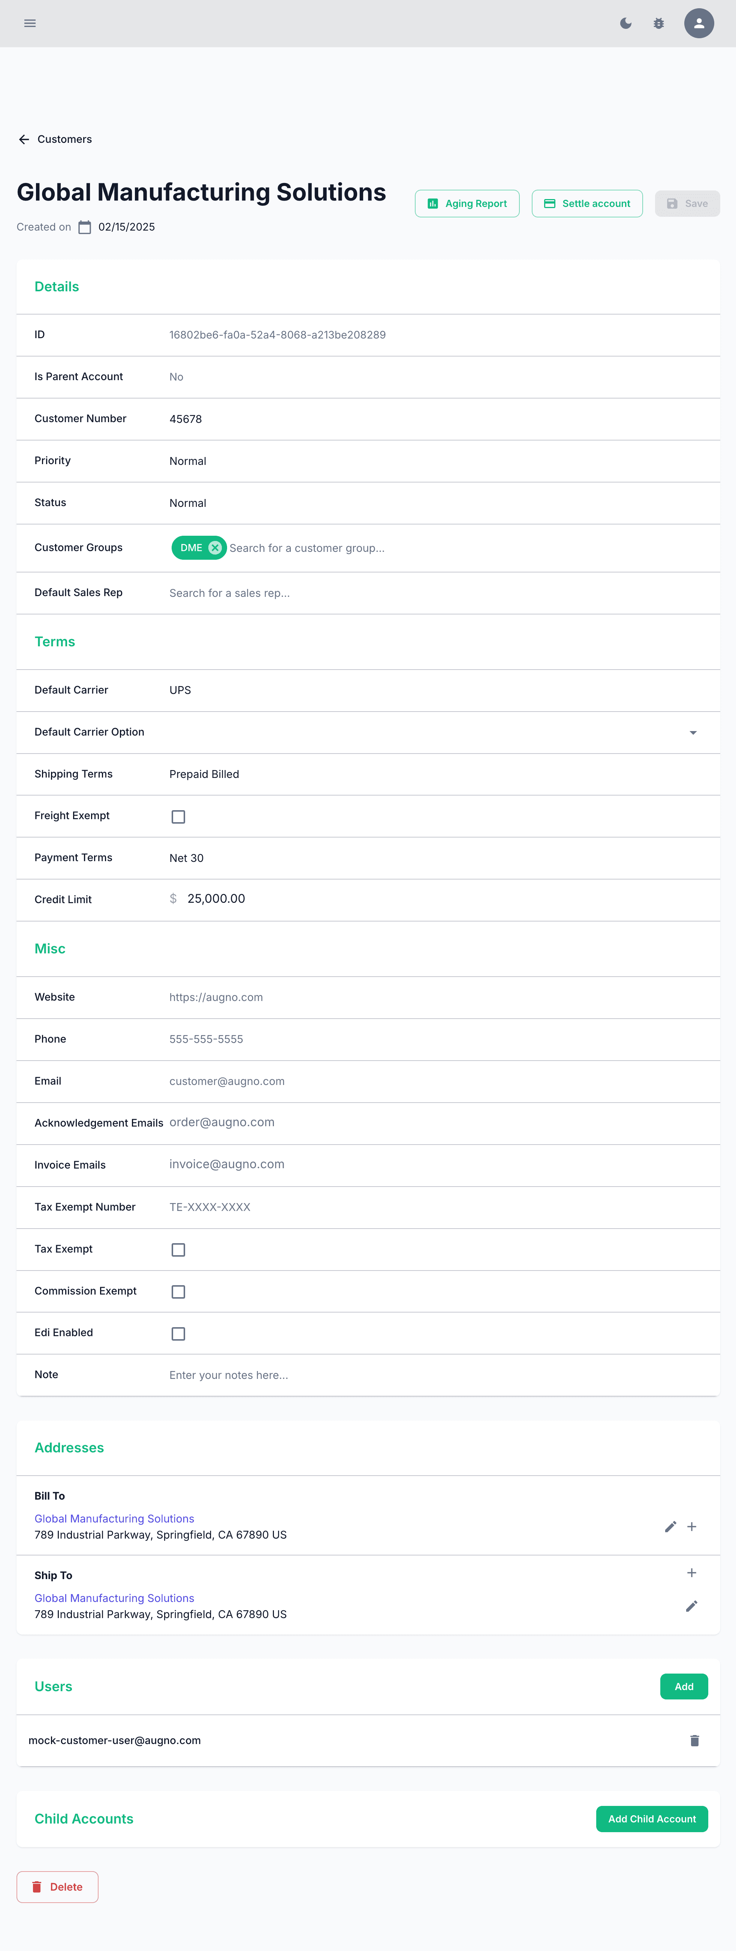The height and width of the screenshot is (1951, 736).
Task: Toggle the Tax Exempt checkbox
Action: coord(178,1250)
